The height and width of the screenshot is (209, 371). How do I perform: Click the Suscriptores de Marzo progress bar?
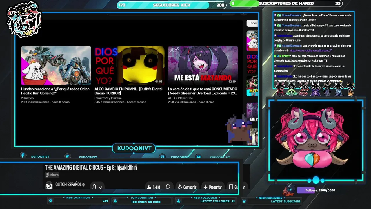(x=286, y=3)
